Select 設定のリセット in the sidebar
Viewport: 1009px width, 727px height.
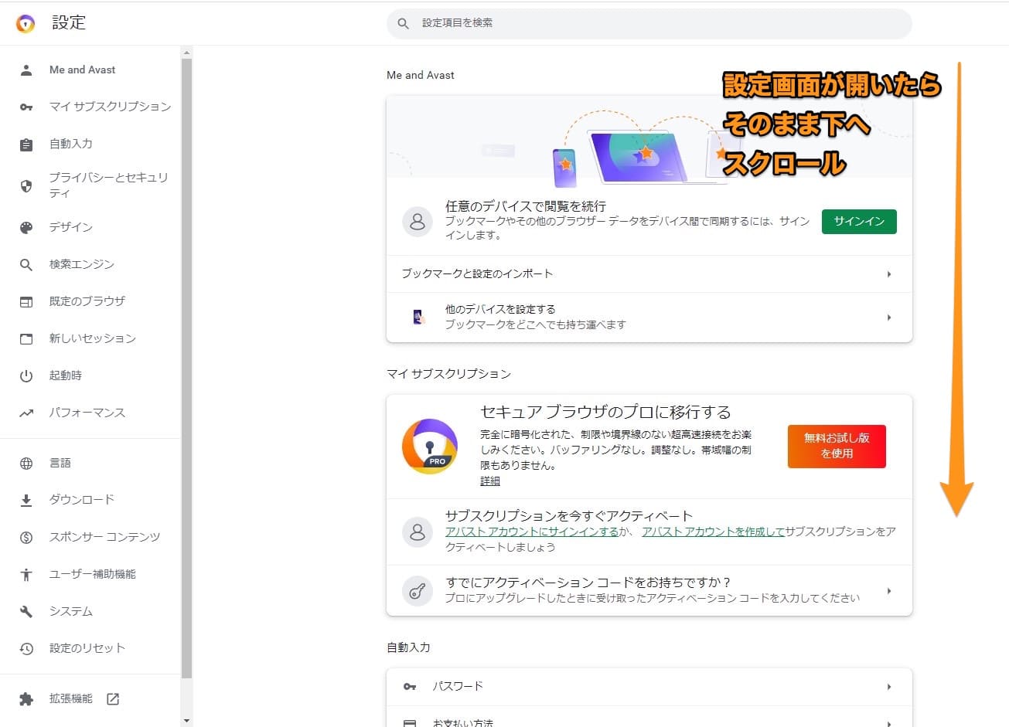87,648
